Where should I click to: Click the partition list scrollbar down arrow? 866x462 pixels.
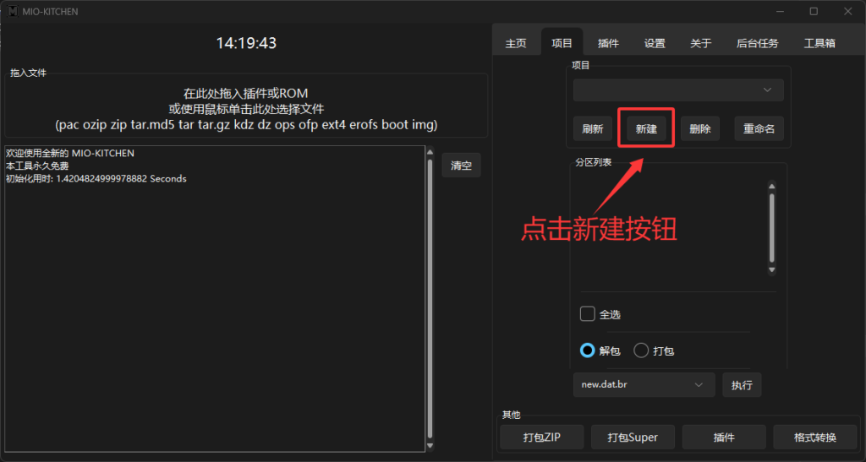tap(770, 269)
